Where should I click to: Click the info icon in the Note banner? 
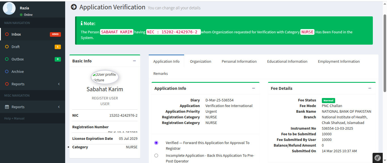click(x=82, y=23)
